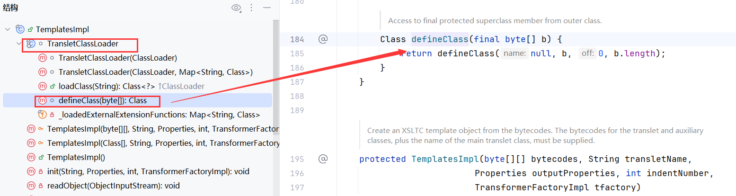Click the @ gutter icon on line 184
The image size is (736, 196).
coord(323,39)
